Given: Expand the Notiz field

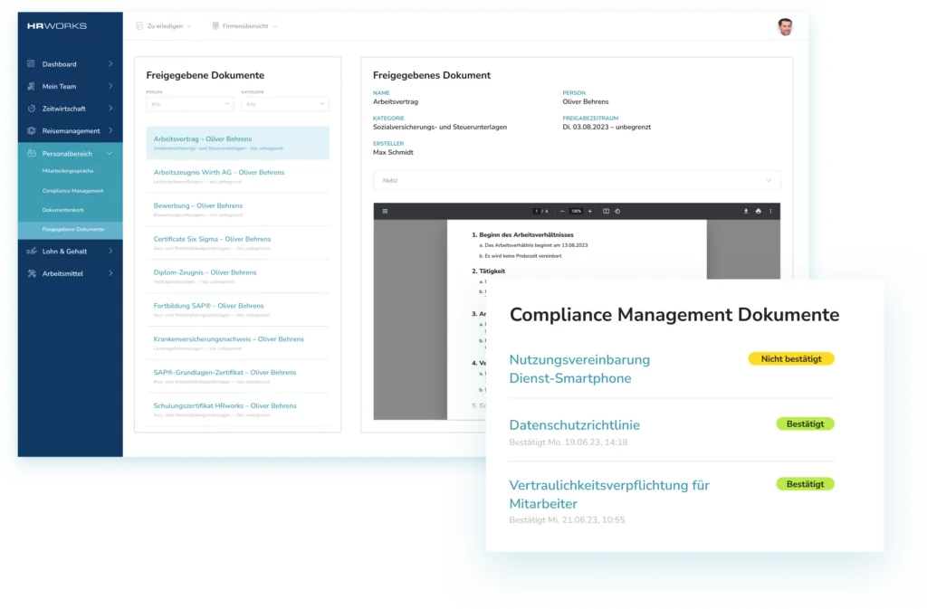Looking at the screenshot, I should click(576, 180).
